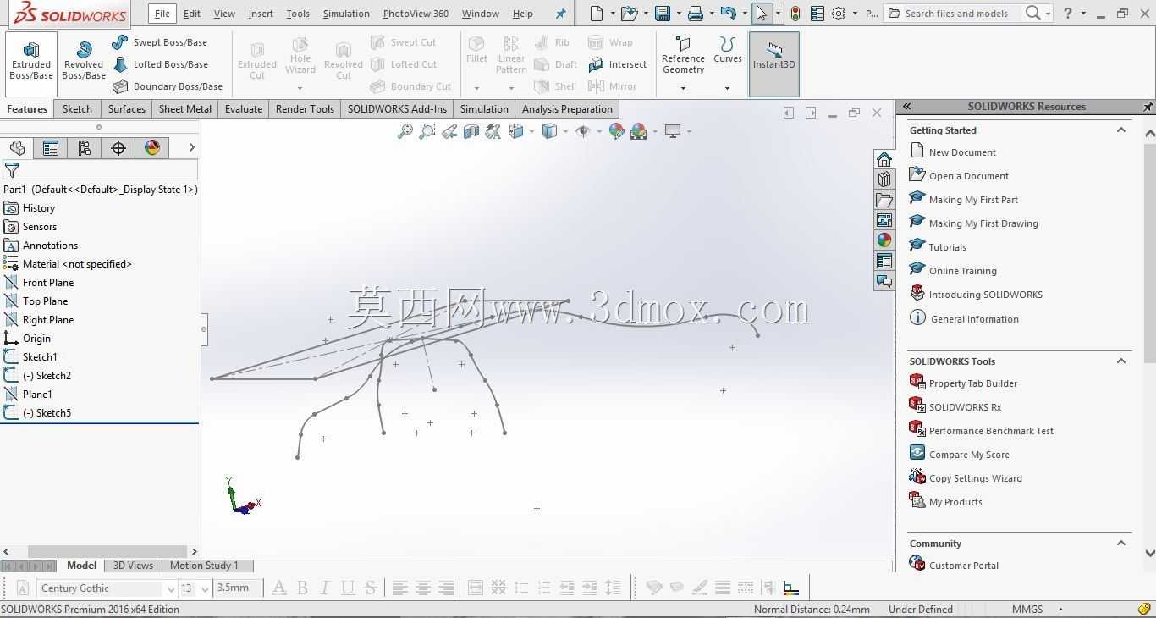Open the Reference Geometry tool
The image size is (1156, 618).
[x=683, y=56]
